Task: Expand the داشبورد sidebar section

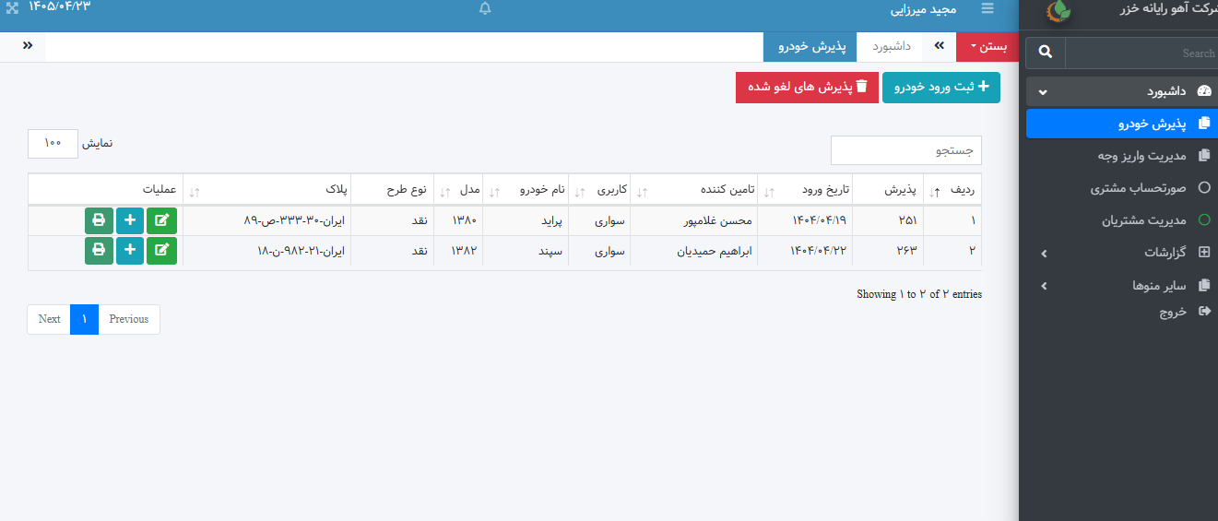Action: pos(1122,91)
